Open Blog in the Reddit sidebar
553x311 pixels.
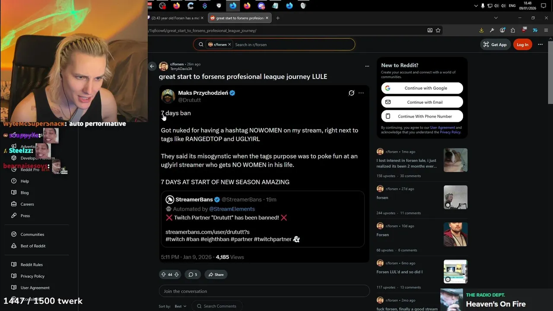(25, 193)
